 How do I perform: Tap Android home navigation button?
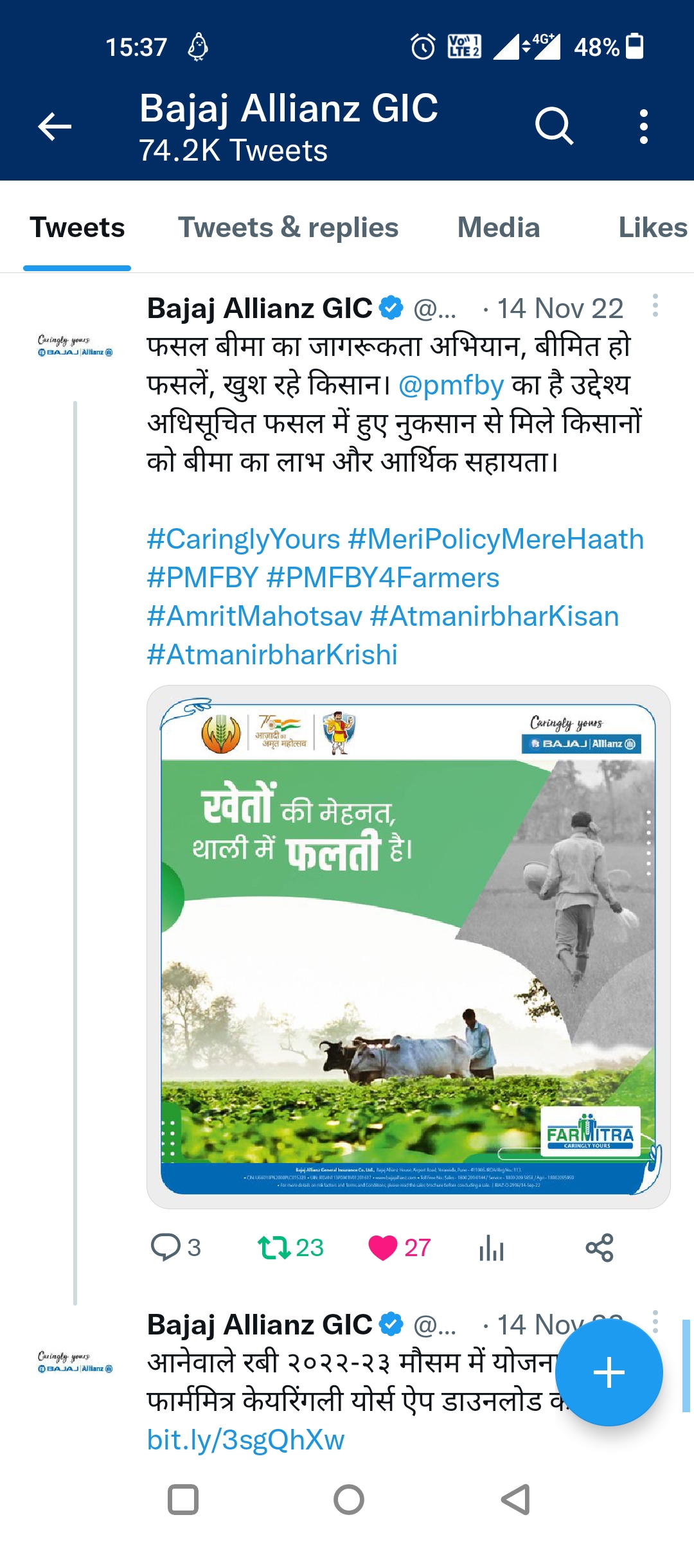tap(348, 1500)
